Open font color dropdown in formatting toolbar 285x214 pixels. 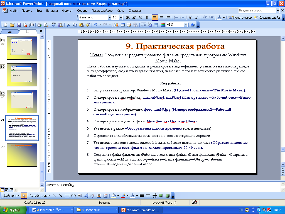(224, 18)
